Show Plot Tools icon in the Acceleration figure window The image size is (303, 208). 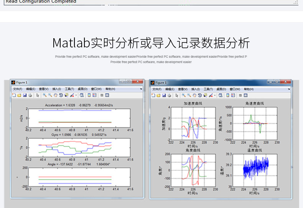[107, 95]
